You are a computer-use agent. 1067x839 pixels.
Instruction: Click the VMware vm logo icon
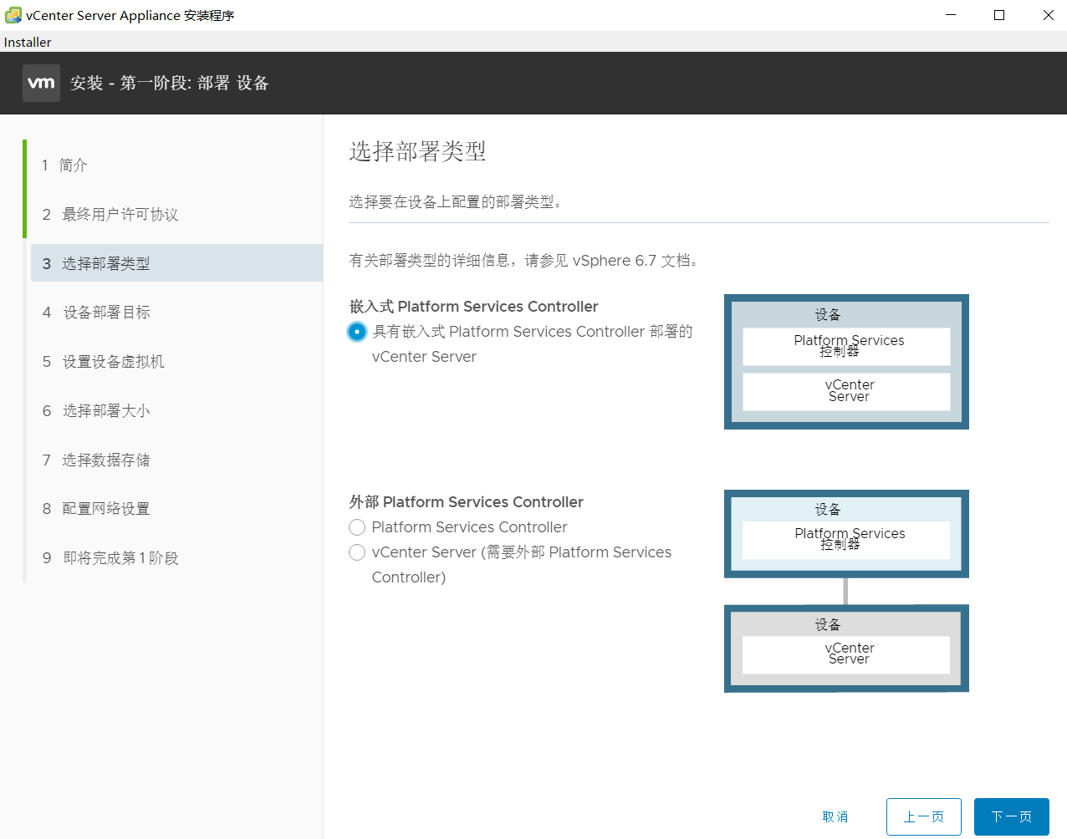click(x=41, y=83)
